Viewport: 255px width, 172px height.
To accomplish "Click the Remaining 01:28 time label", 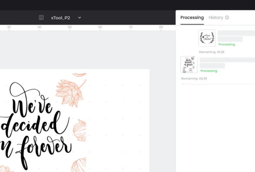I will click(x=211, y=52).
